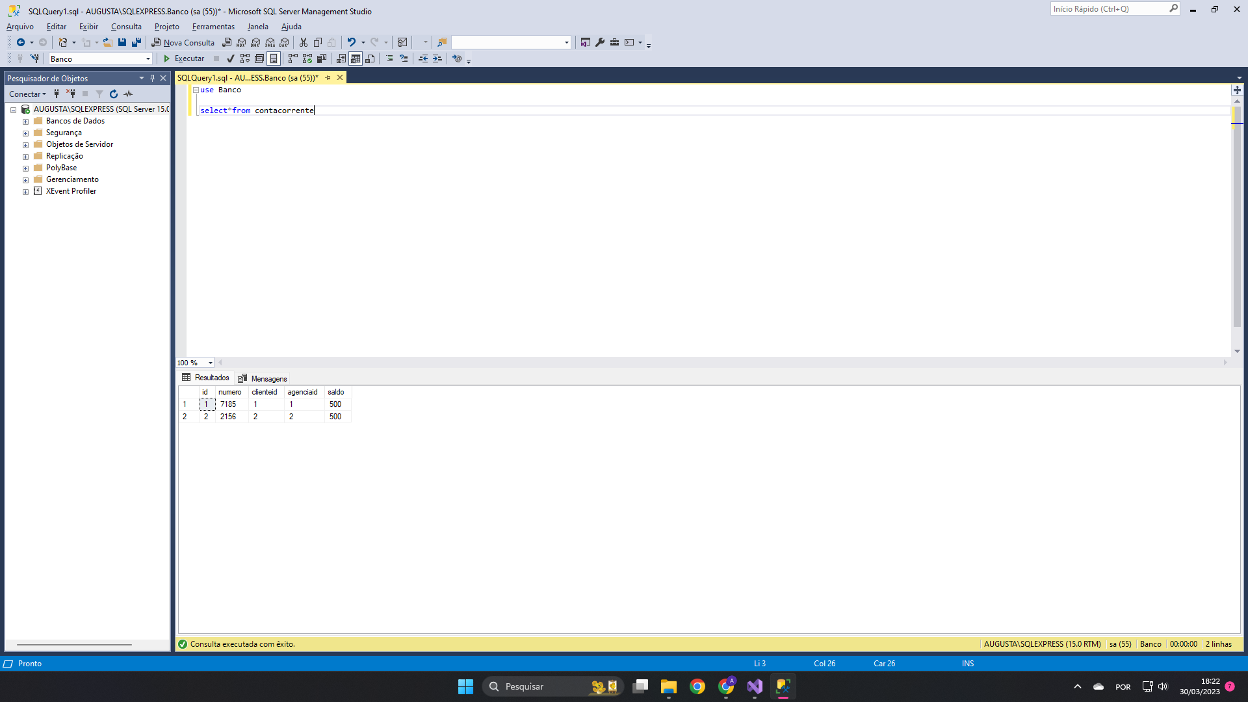Image resolution: width=1248 pixels, height=702 pixels.
Task: Click the Find in Files icon
Action: coord(442,42)
